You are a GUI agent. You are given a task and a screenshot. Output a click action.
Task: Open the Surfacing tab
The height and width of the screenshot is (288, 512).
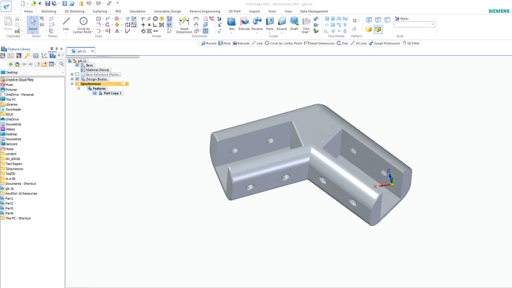tap(100, 12)
